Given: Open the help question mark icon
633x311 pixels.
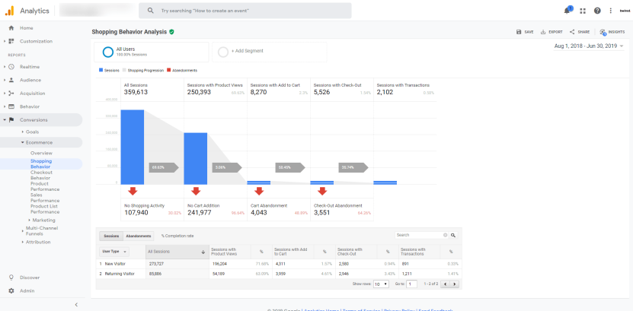Looking at the screenshot, I should tap(597, 11).
